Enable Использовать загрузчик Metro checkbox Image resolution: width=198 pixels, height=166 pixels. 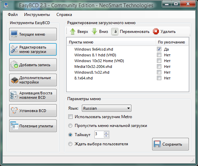coord(70,117)
